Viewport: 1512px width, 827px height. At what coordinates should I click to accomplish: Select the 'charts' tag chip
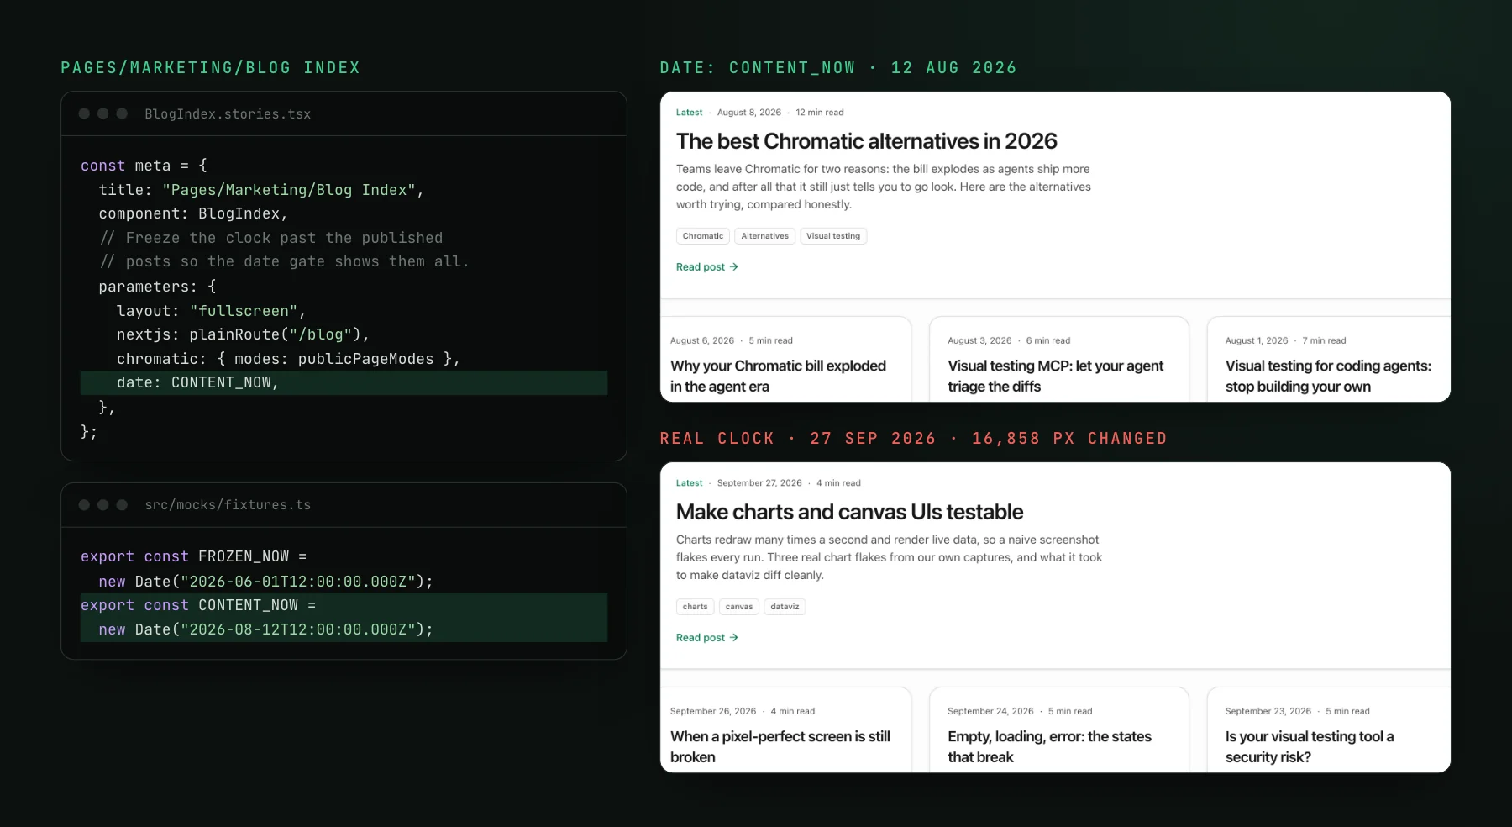pyautogui.click(x=695, y=607)
